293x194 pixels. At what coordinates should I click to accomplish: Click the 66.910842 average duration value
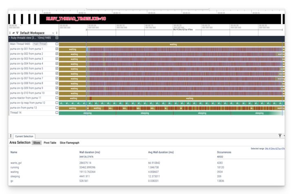pos(154,163)
